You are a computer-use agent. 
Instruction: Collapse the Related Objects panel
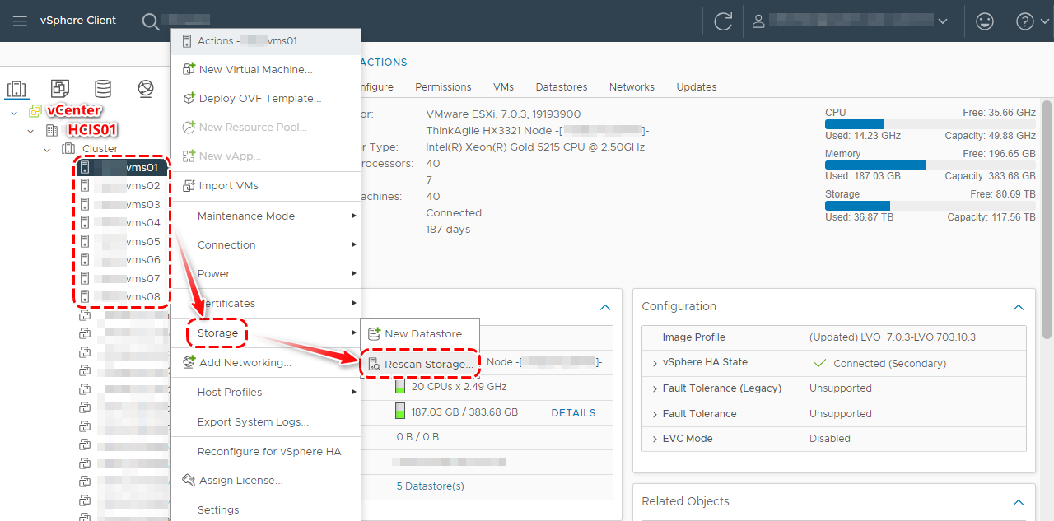[1019, 502]
